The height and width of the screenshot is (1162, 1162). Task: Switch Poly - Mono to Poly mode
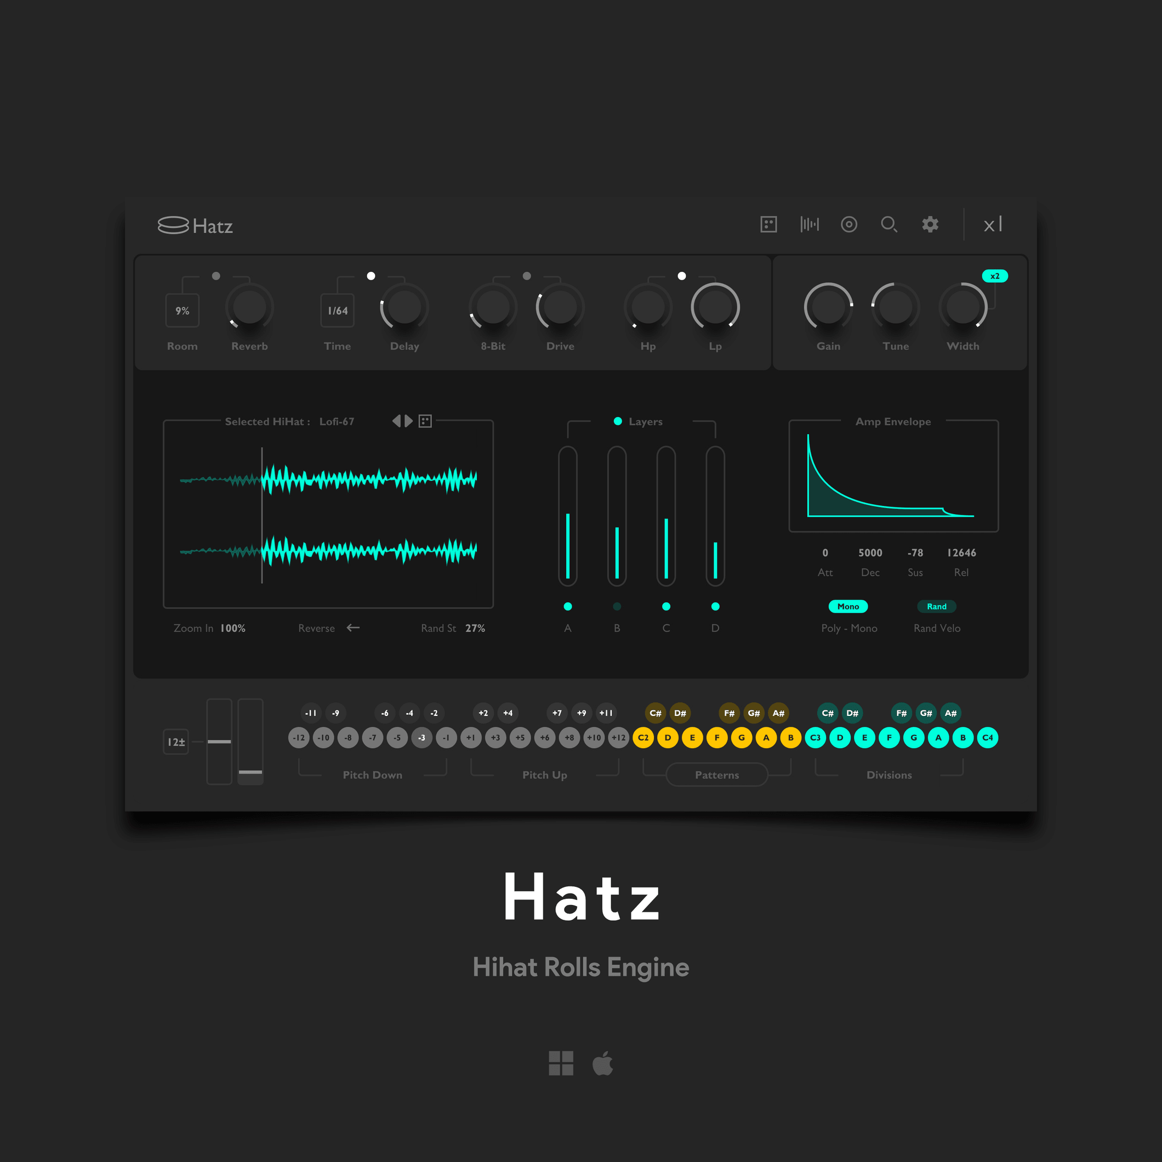tap(848, 606)
